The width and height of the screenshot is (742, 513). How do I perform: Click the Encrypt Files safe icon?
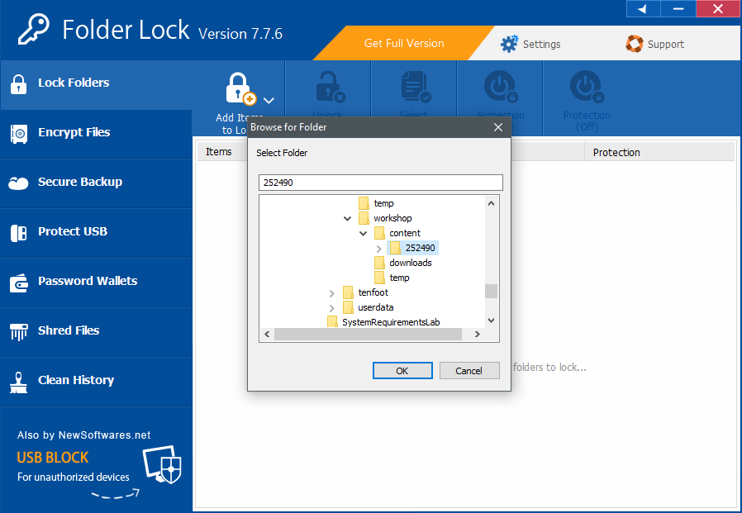(x=19, y=134)
